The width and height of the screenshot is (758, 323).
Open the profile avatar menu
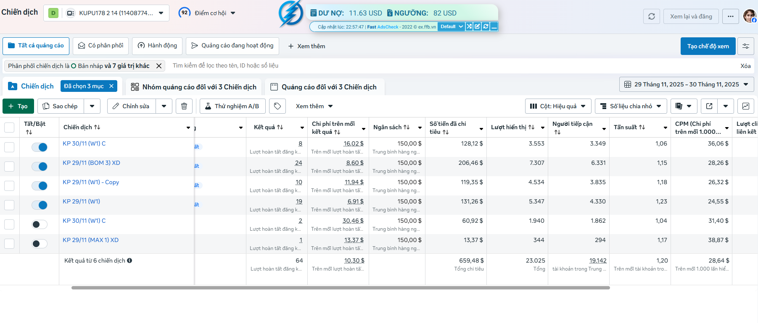click(750, 16)
